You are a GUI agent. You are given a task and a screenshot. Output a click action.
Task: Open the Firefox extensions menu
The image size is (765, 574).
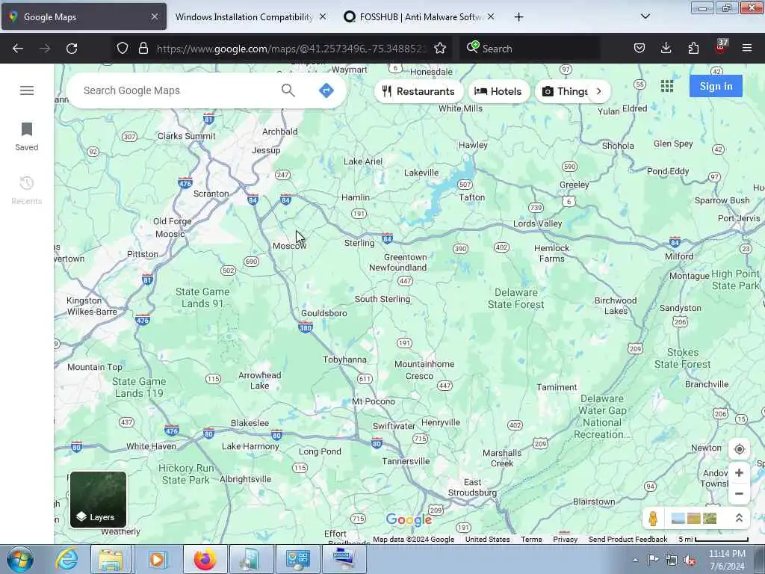693,49
